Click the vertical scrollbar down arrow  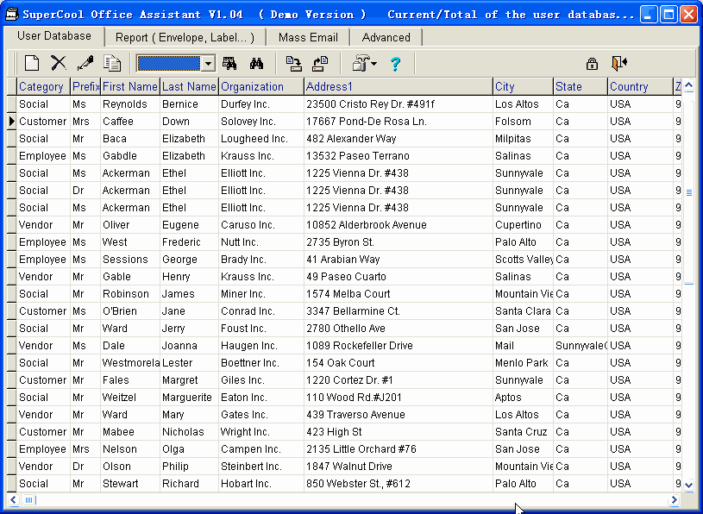point(688,486)
